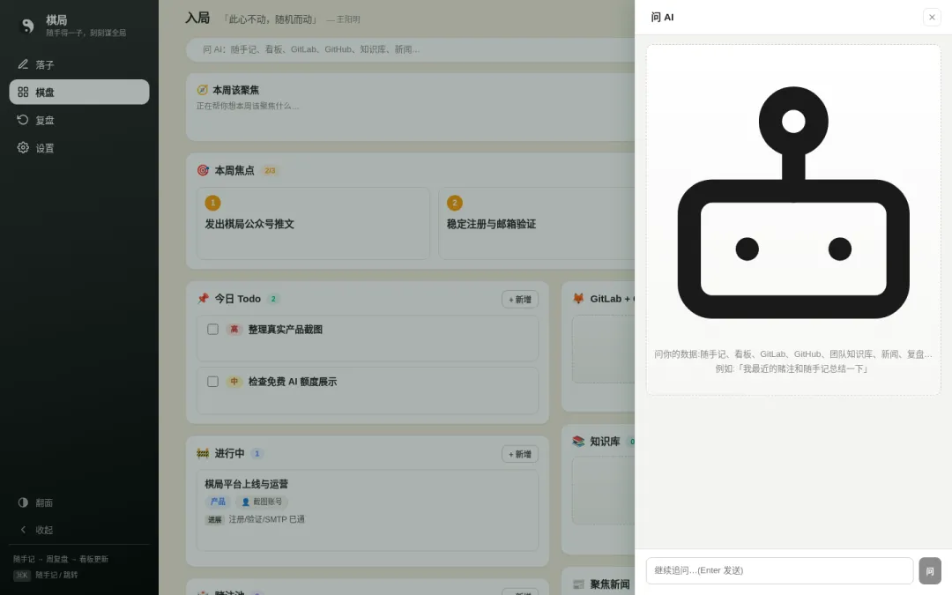Click the target icon beside 本周焦点
952x595 pixels.
coord(203,171)
